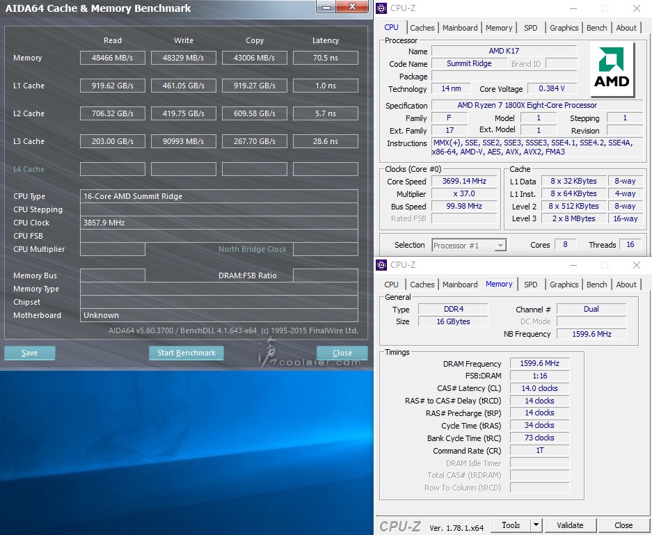Click the L3 Cache Write value 90993 MB/s
This screenshot has width=652, height=535.
(x=184, y=141)
